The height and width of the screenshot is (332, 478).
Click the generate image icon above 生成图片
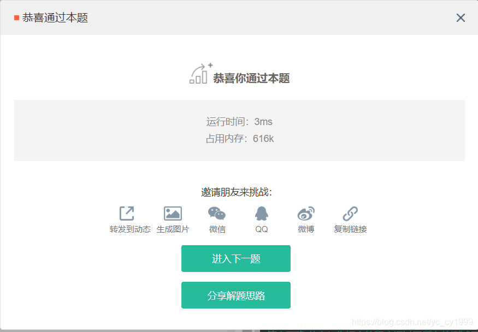(173, 213)
